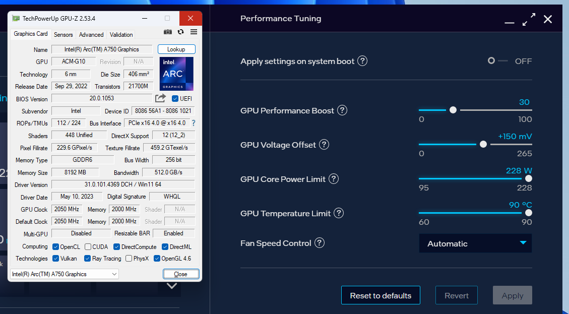Toggle the OpenCL checkbox
This screenshot has width=569, height=314.
point(55,247)
